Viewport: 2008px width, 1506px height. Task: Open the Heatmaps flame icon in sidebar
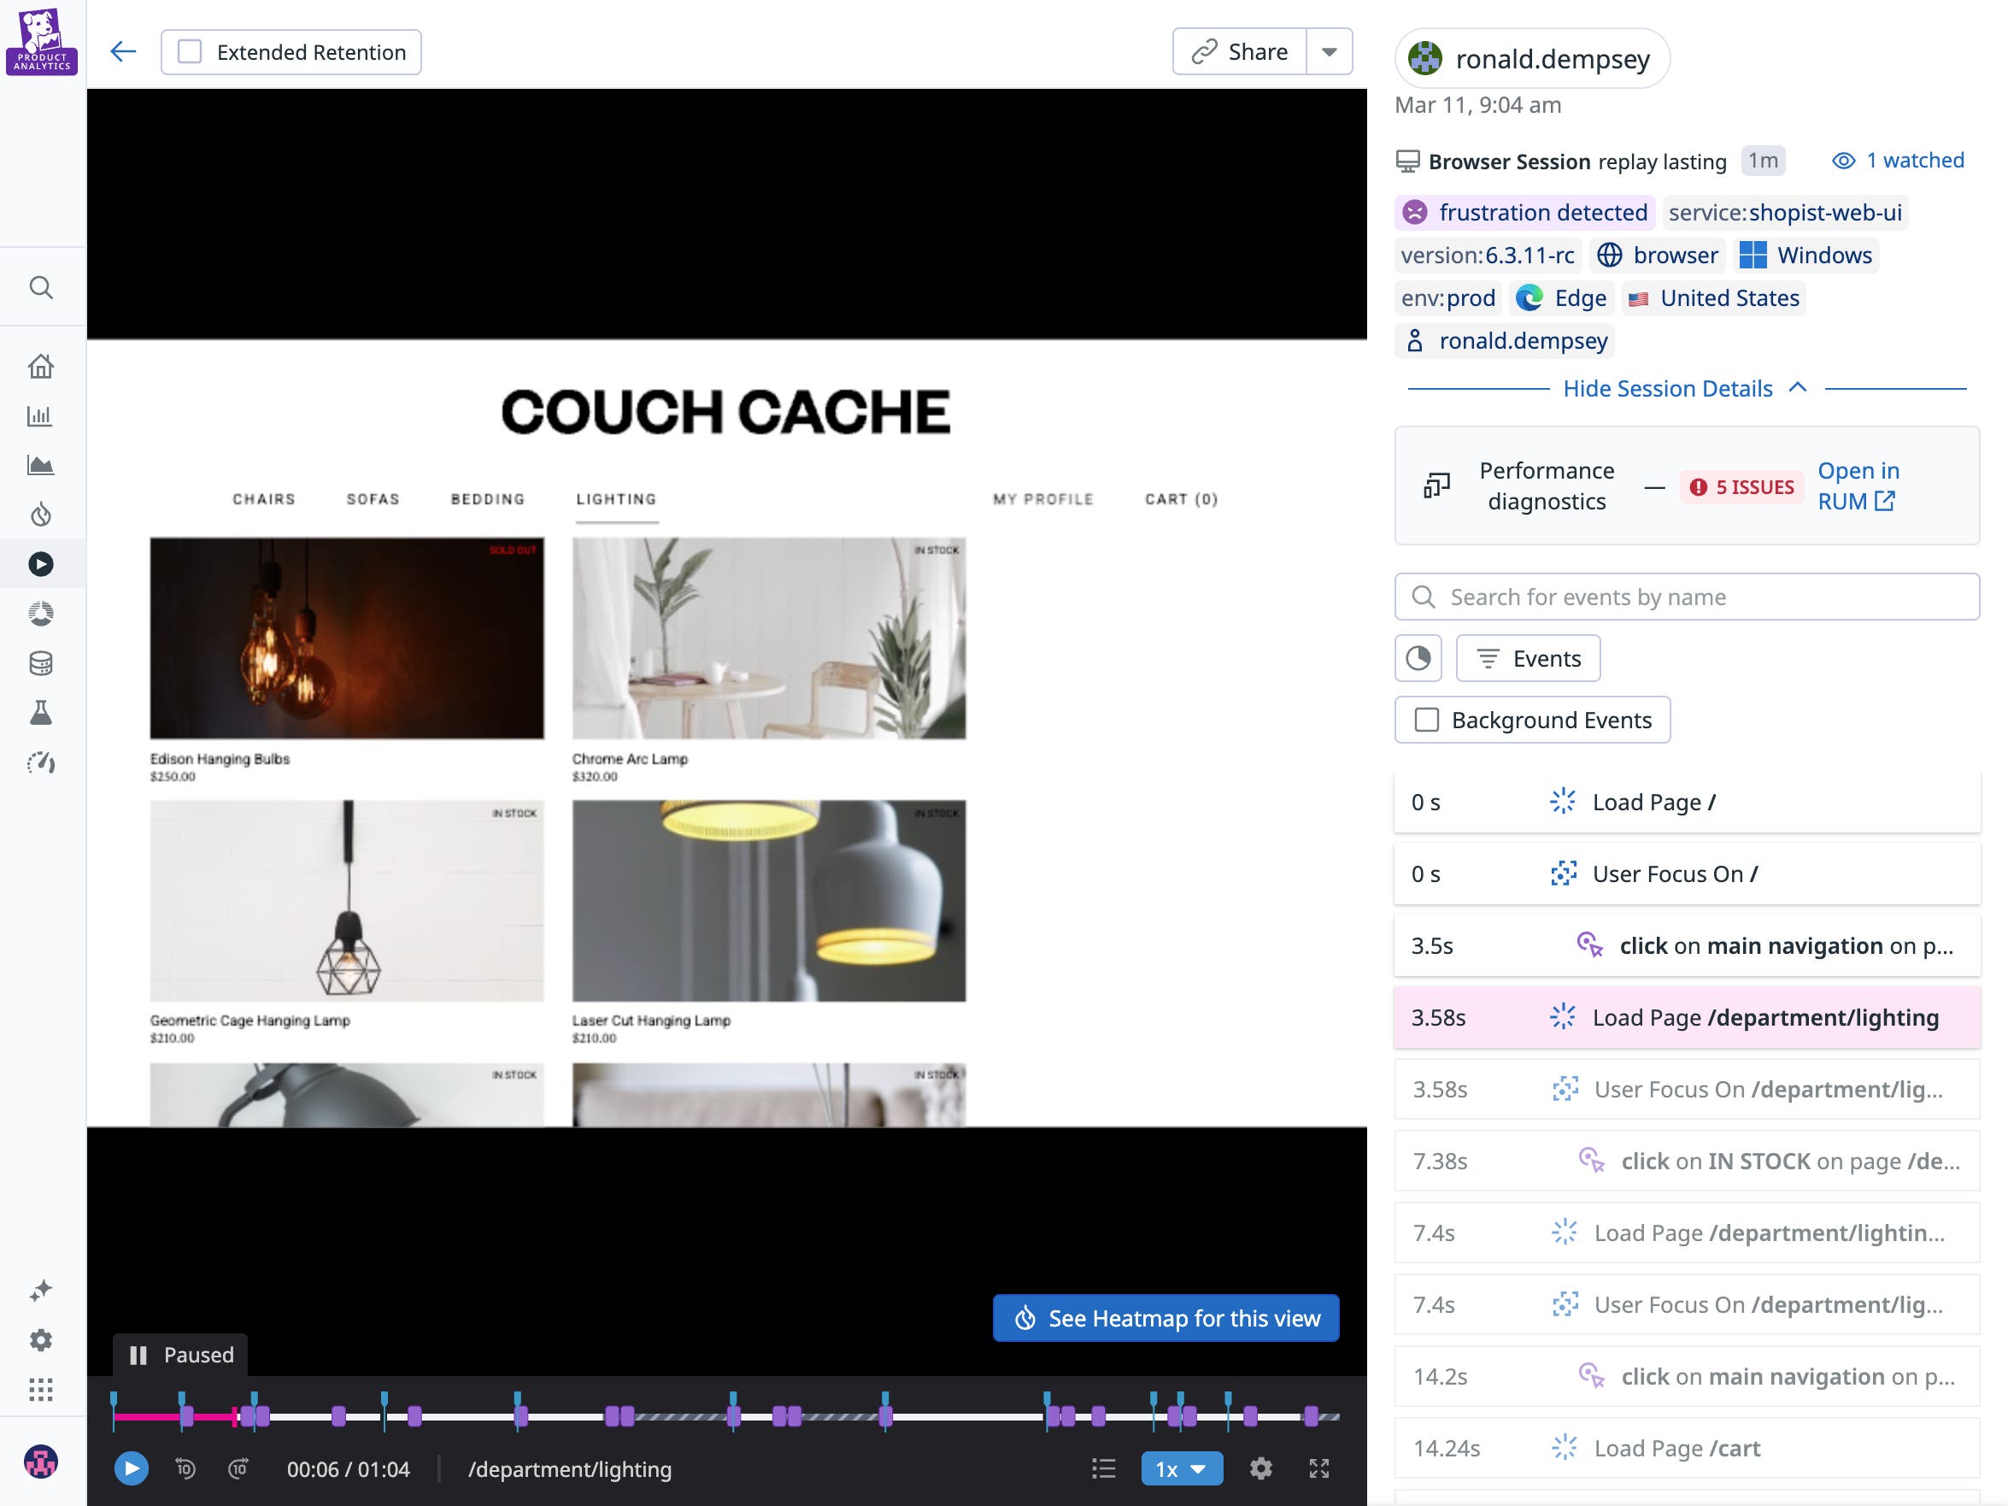(41, 514)
